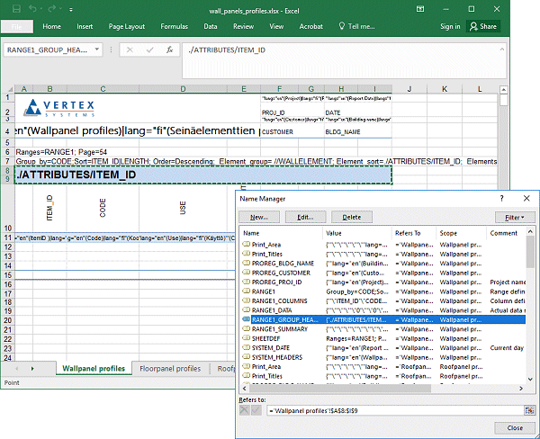540x439 pixels.
Task: Click the Enter checkmark in formula bar
Action: (149, 50)
